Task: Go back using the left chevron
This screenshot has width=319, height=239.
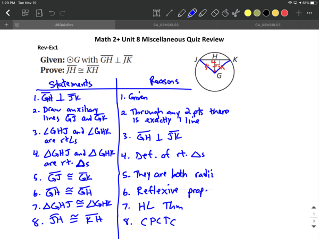Action: [7, 12]
